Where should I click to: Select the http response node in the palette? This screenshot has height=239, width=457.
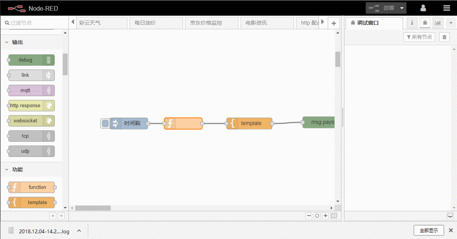(31, 106)
